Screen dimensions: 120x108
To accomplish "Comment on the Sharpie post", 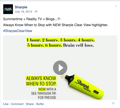I will pos(17,104).
